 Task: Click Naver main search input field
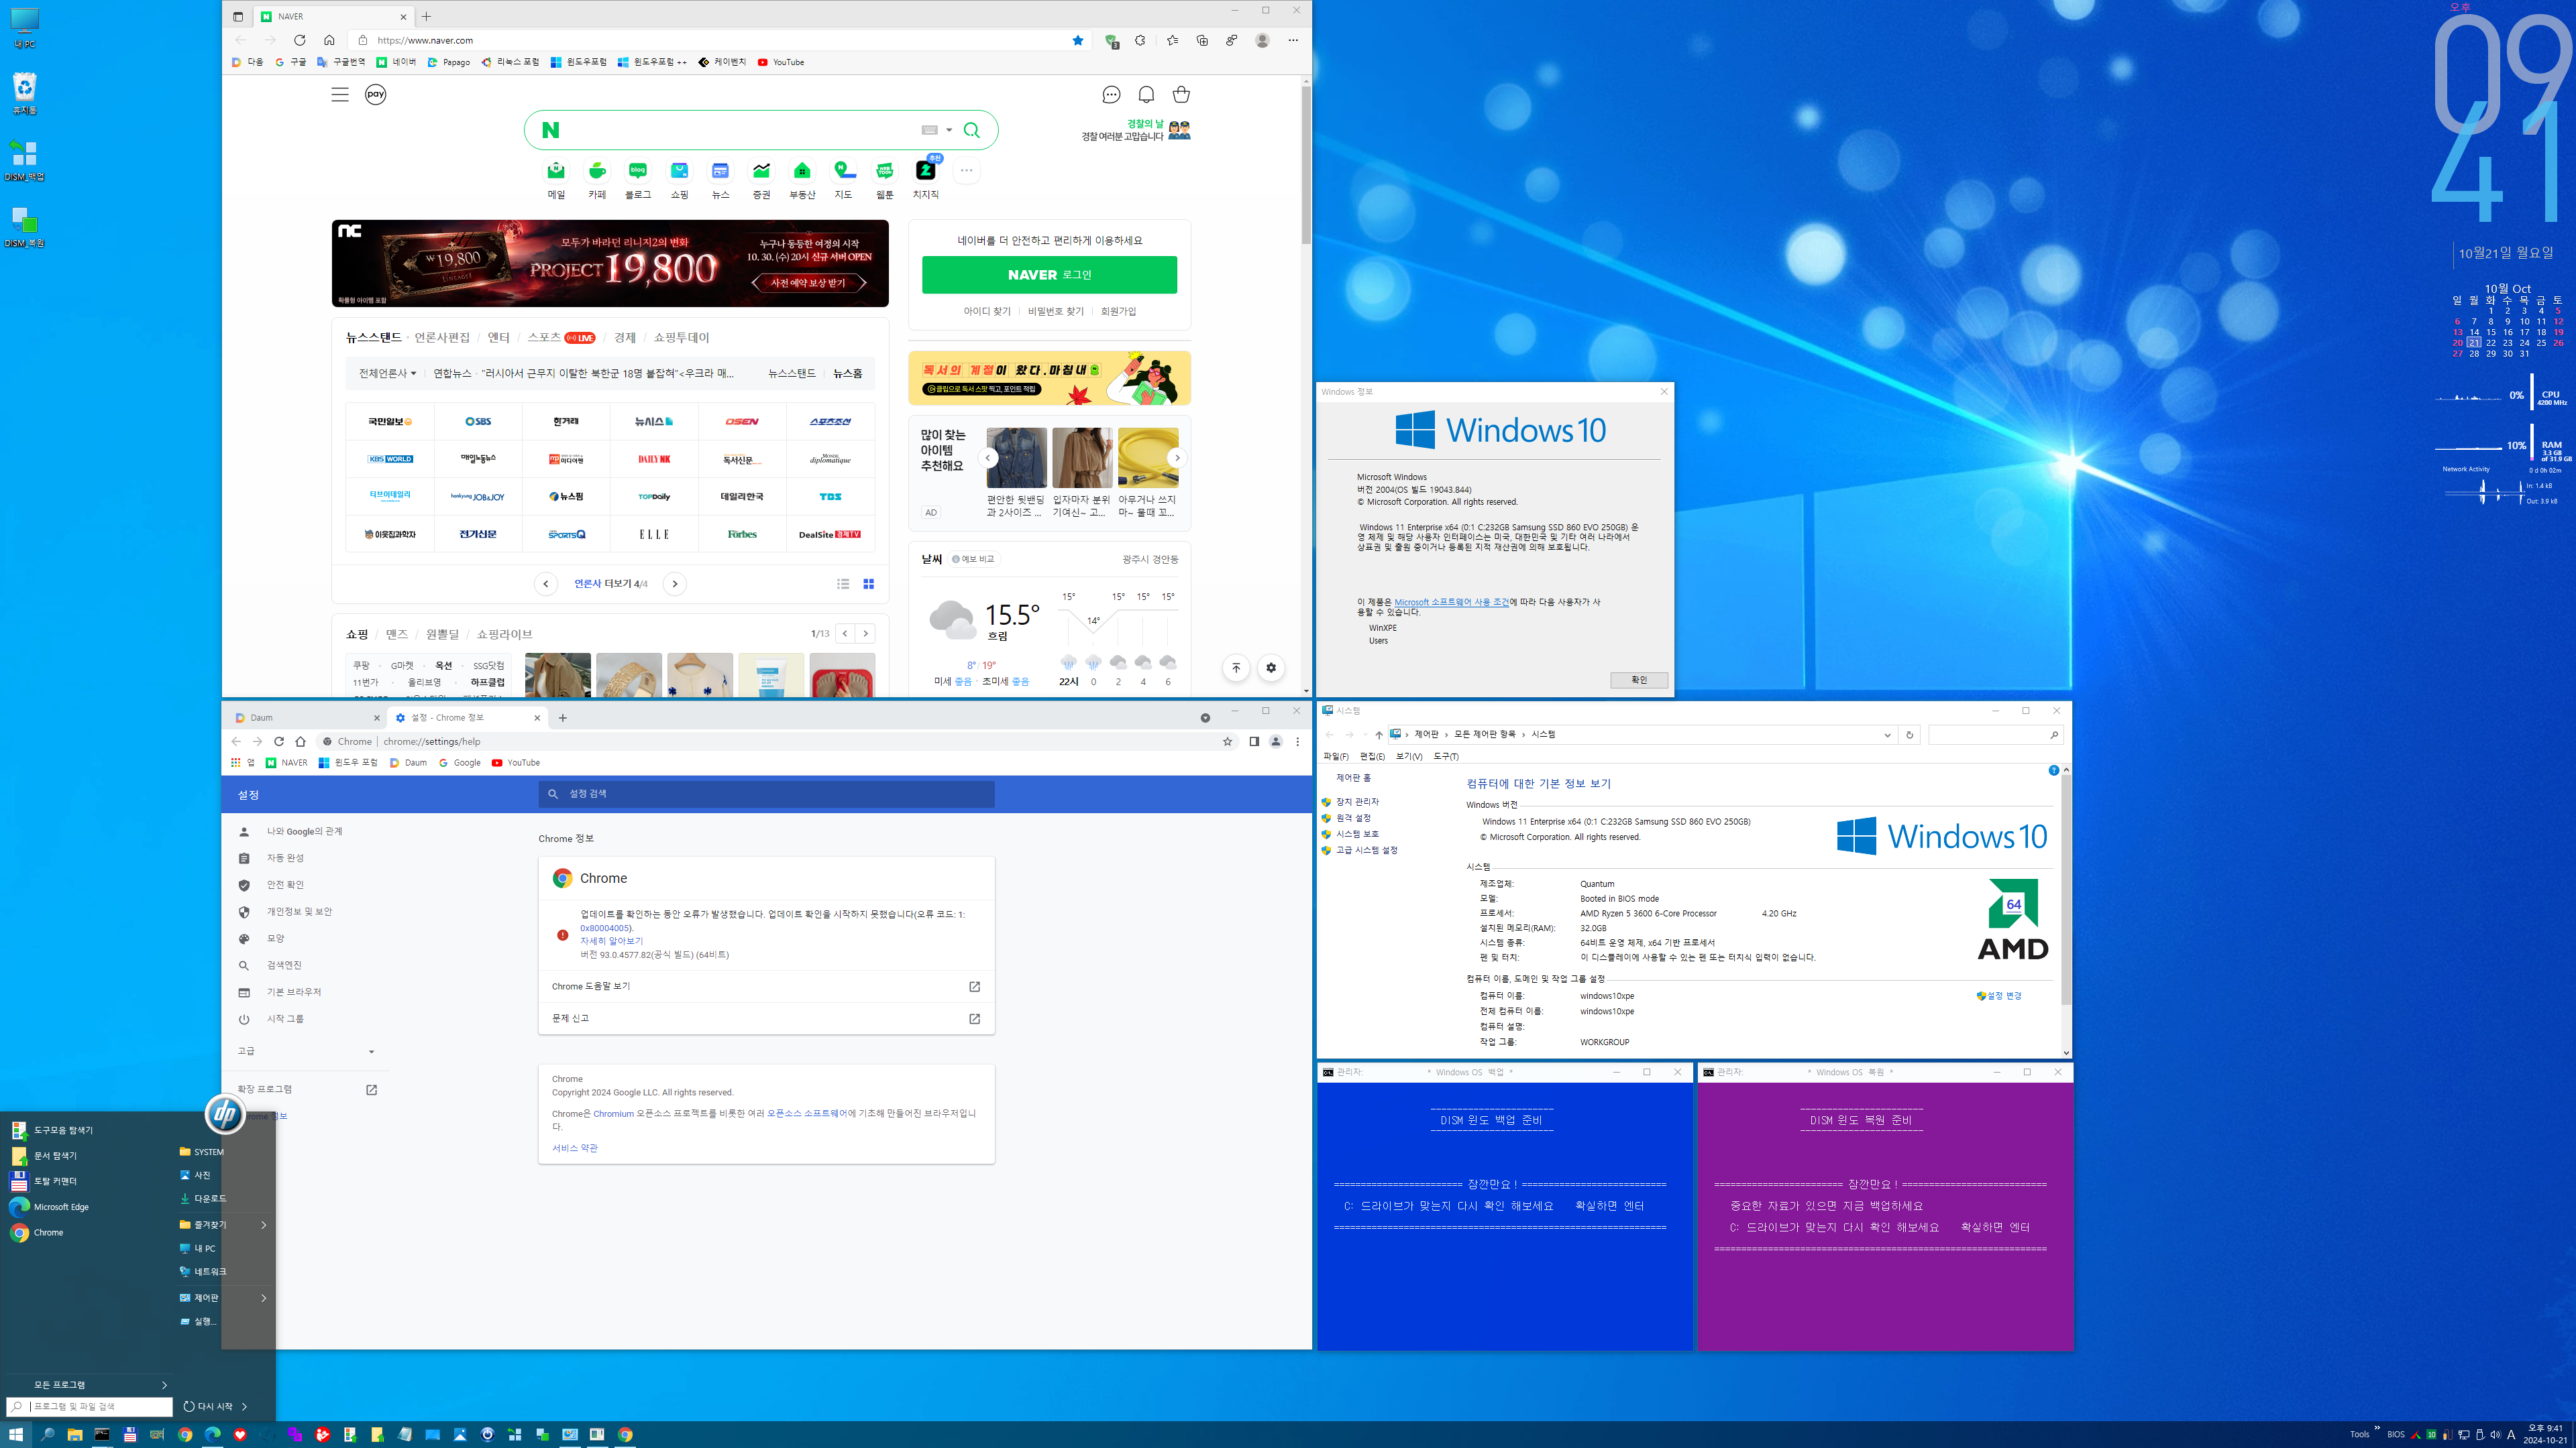point(740,130)
